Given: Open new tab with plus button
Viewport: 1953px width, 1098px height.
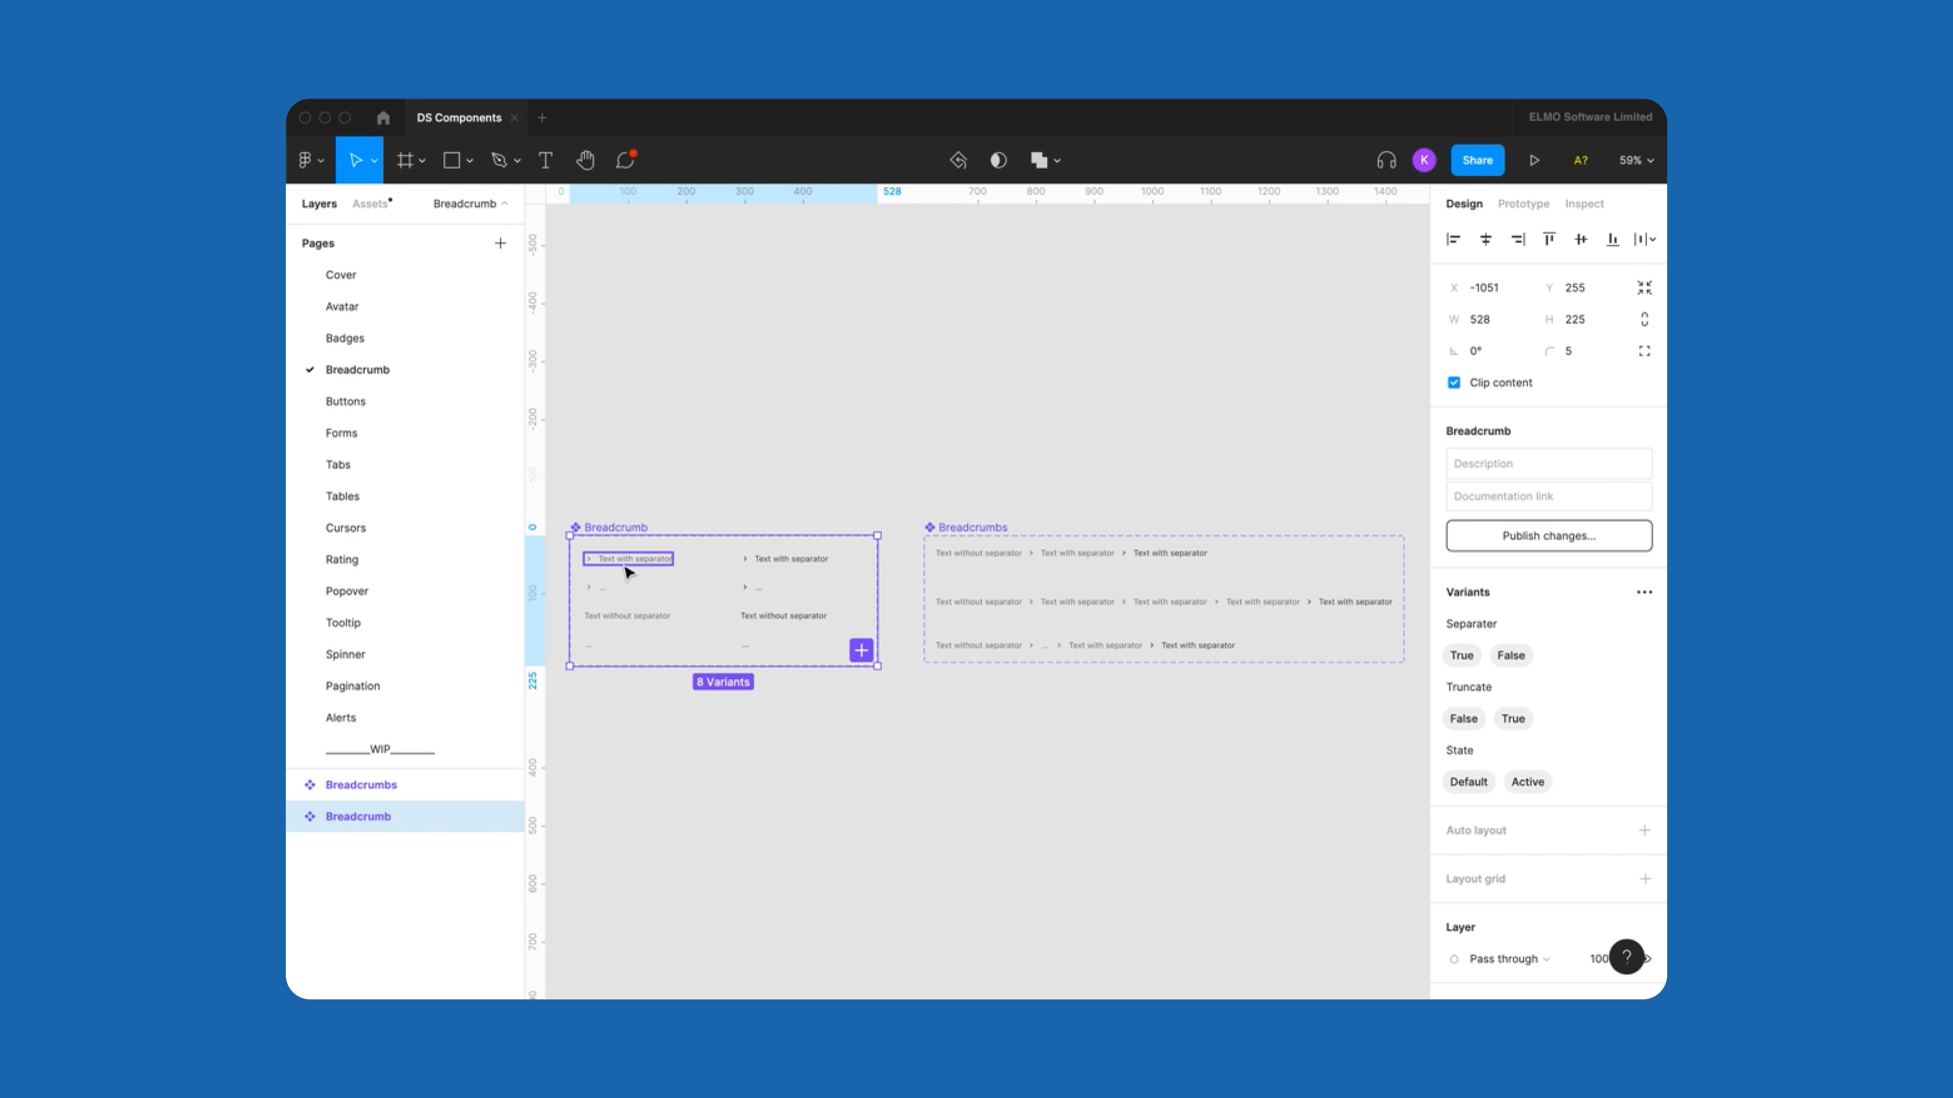Looking at the screenshot, I should pos(542,117).
